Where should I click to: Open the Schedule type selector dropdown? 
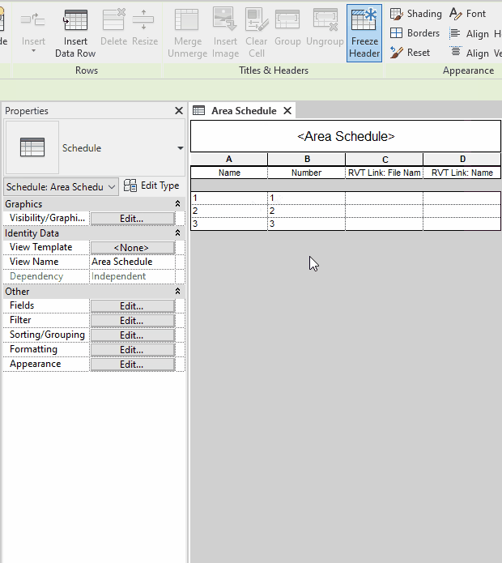click(180, 148)
